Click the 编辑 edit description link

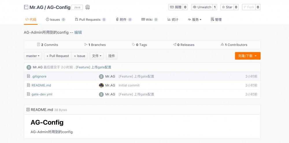(78, 33)
